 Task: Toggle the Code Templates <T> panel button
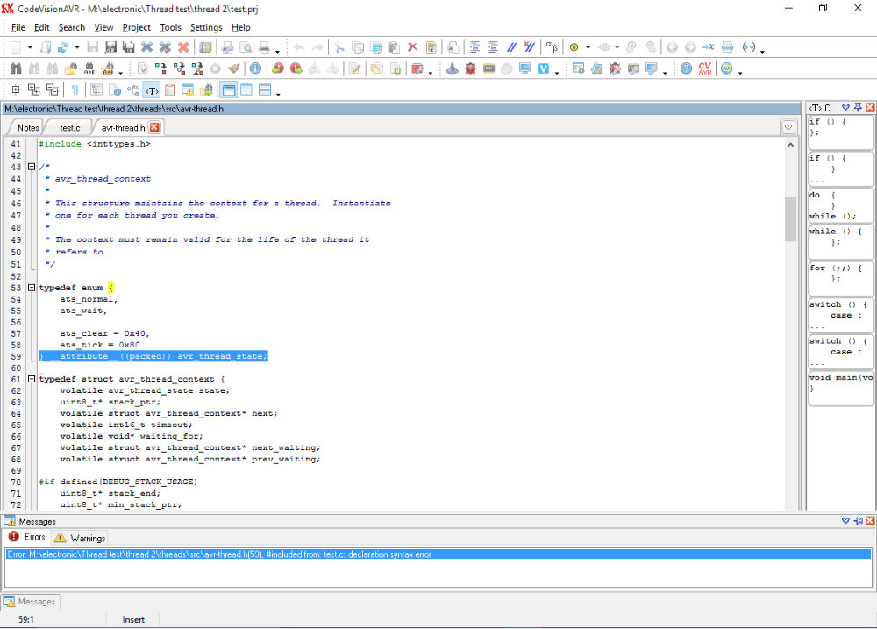tap(152, 89)
